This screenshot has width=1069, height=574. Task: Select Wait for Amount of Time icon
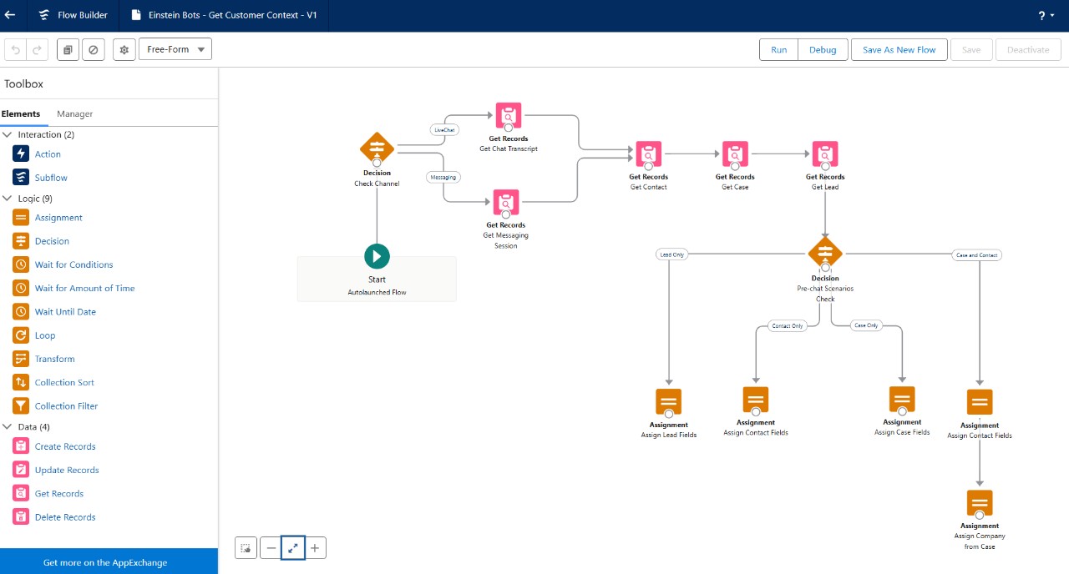pos(21,288)
